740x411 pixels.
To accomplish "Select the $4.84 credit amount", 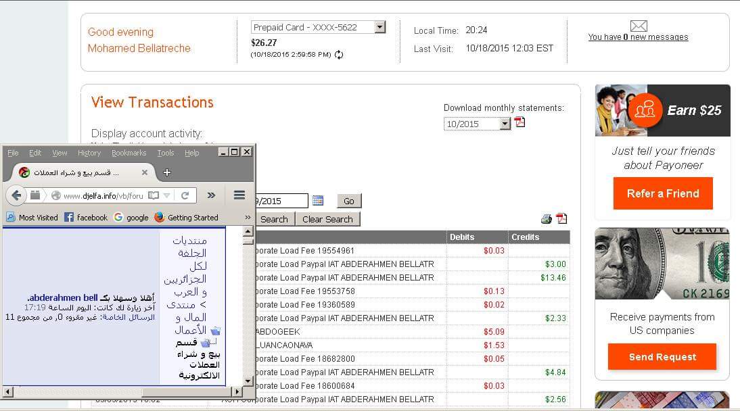I will click(555, 372).
